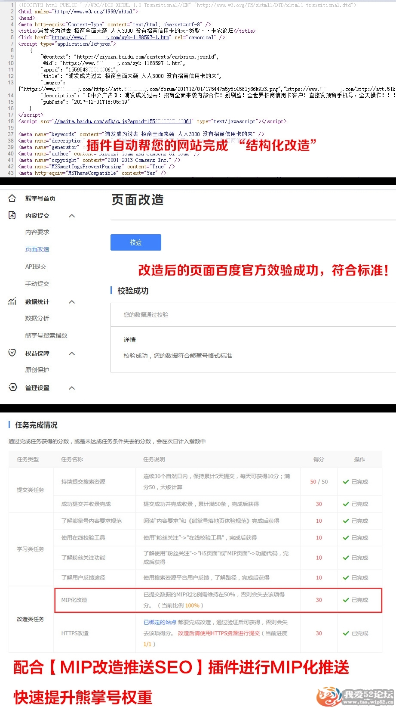Click the green check for 成功提交并收录完成
Viewport: 396px width, 710px height.
(x=346, y=504)
